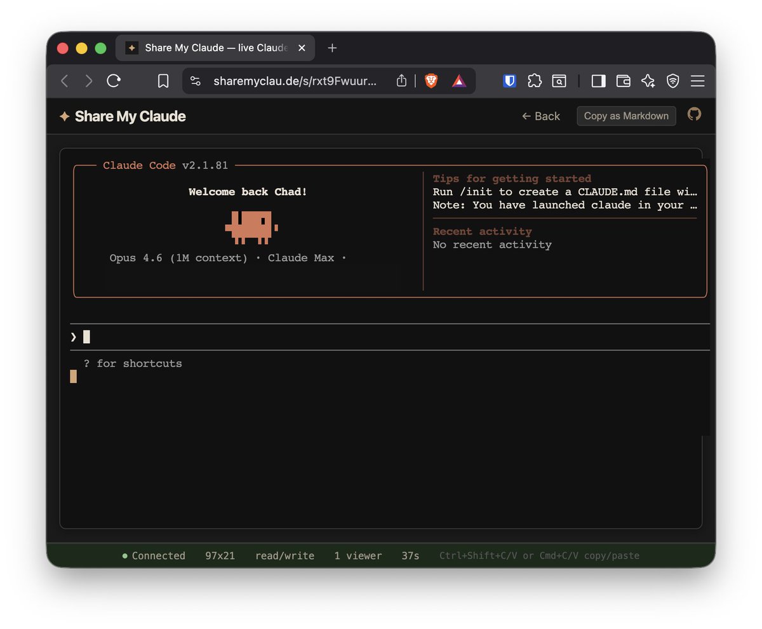Screen dimensions: 762x629
Task: Click the 'Welcome back Chad!' text
Action: coord(248,192)
